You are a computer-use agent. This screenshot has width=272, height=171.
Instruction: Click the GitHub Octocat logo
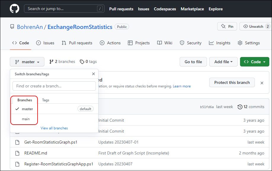coord(14,9)
